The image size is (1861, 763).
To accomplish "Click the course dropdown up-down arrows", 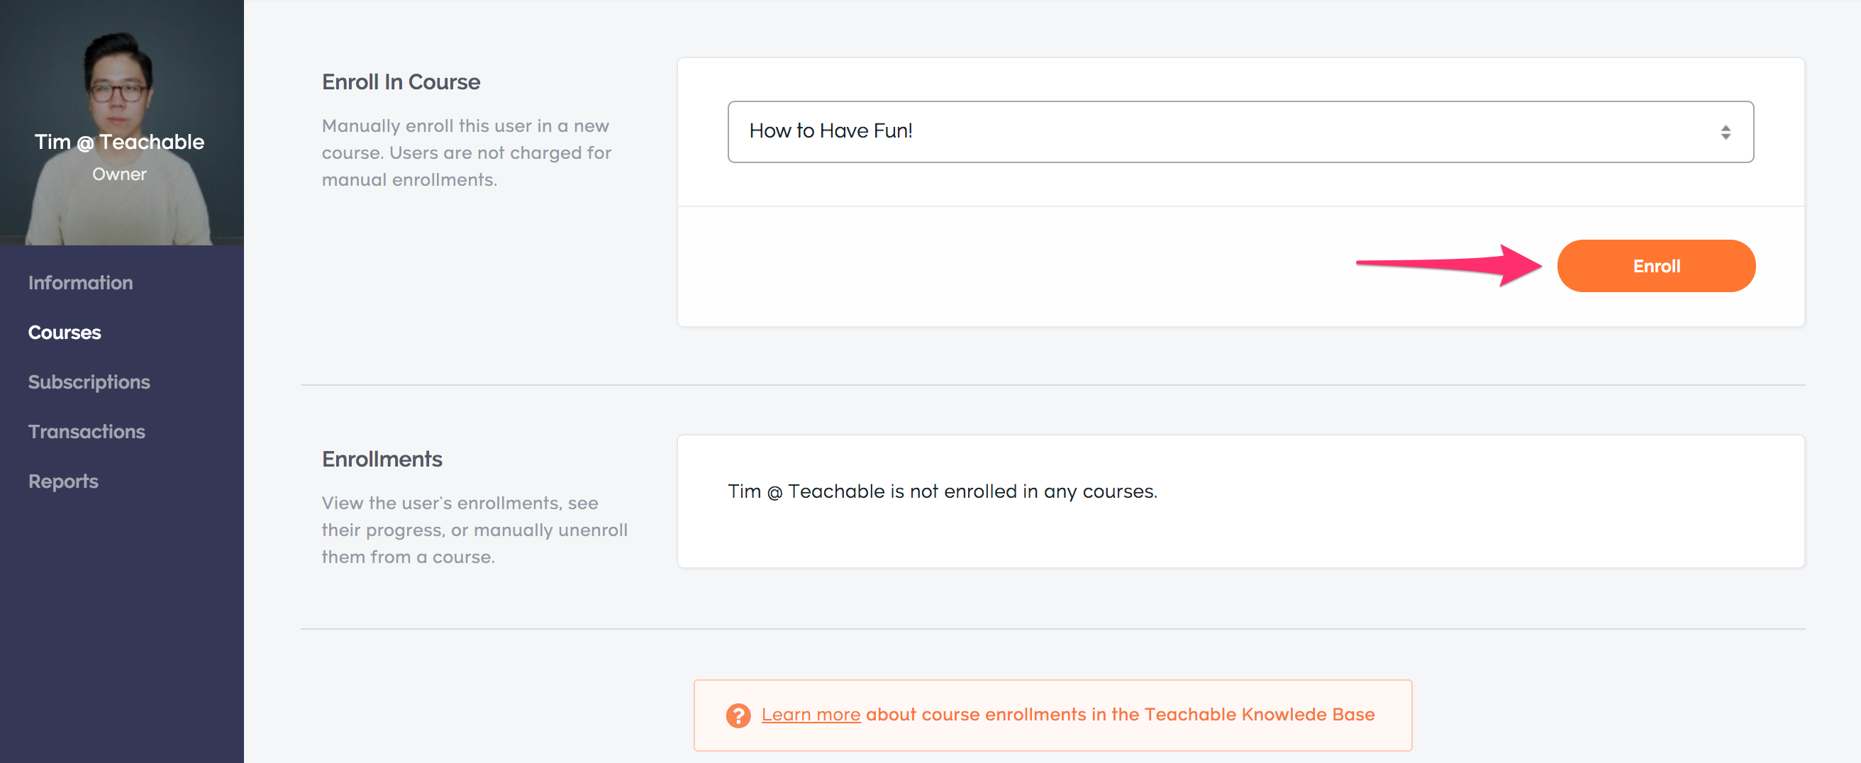I will [1725, 132].
